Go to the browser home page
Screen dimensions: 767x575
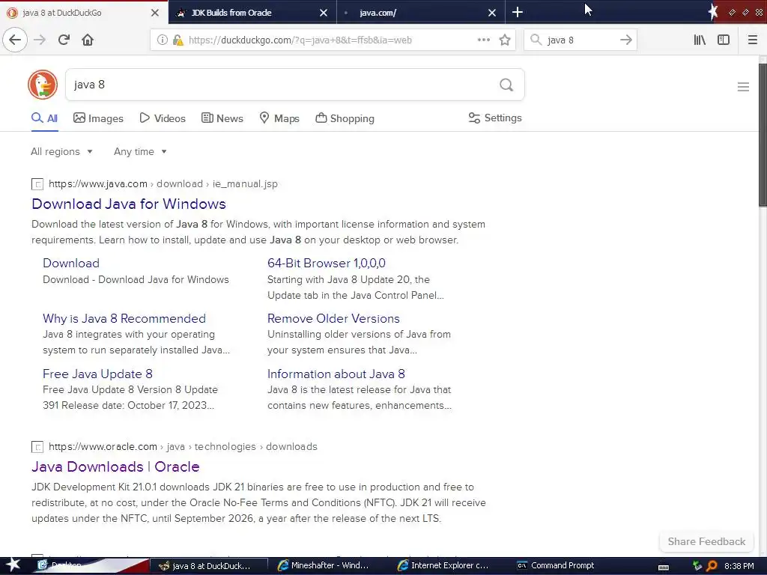88,40
